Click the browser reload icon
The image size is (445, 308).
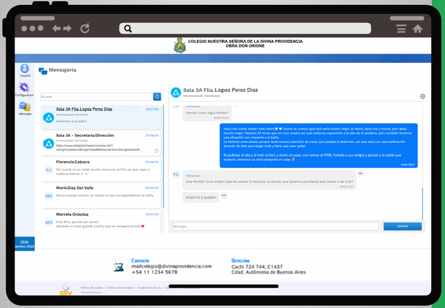(x=85, y=28)
